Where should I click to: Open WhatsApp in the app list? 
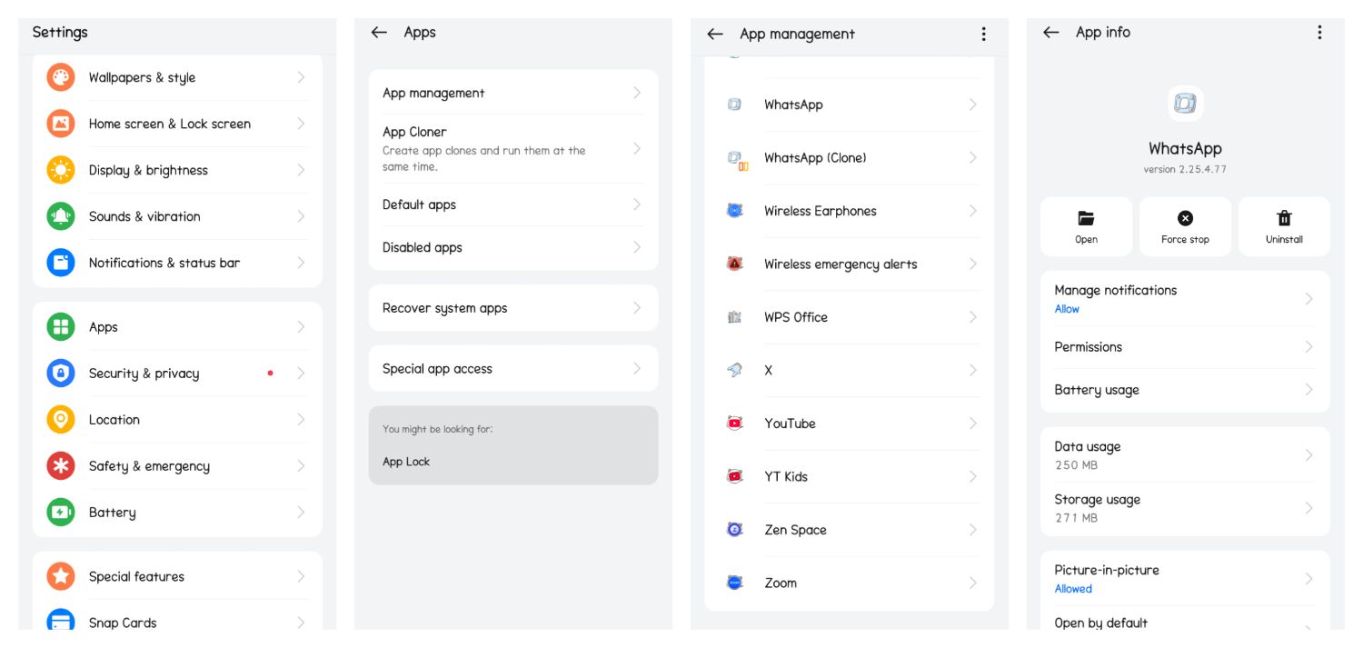[x=850, y=105]
